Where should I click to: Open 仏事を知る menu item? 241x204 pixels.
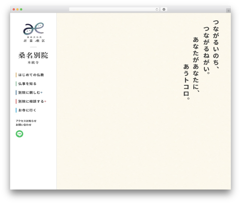tap(27, 84)
